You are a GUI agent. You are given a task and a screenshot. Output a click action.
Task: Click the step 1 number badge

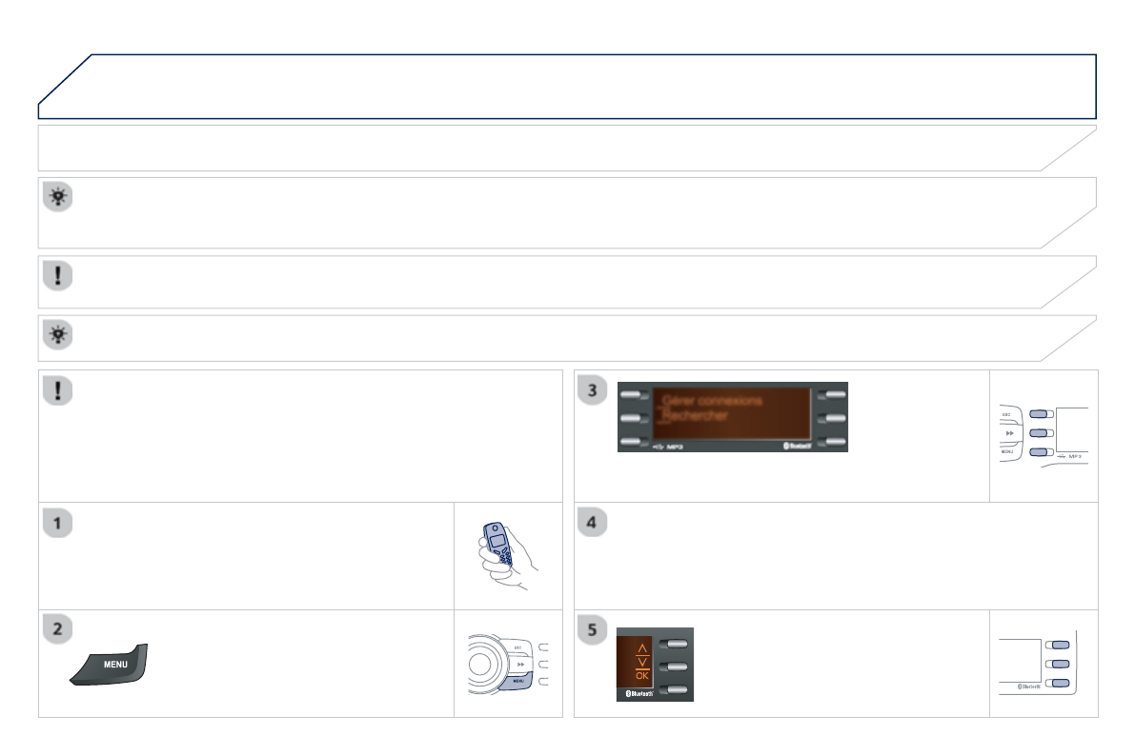point(58,523)
